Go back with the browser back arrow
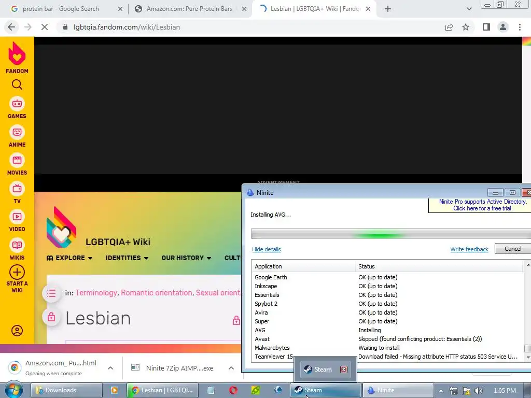Image resolution: width=531 pixels, height=398 pixels. (11, 27)
